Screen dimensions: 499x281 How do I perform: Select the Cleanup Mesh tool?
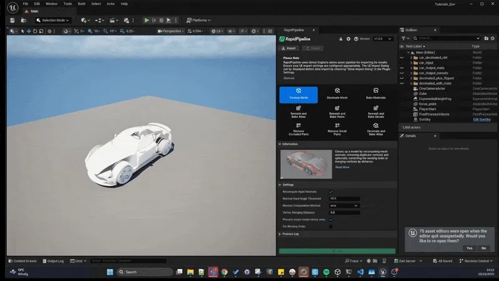298,94
